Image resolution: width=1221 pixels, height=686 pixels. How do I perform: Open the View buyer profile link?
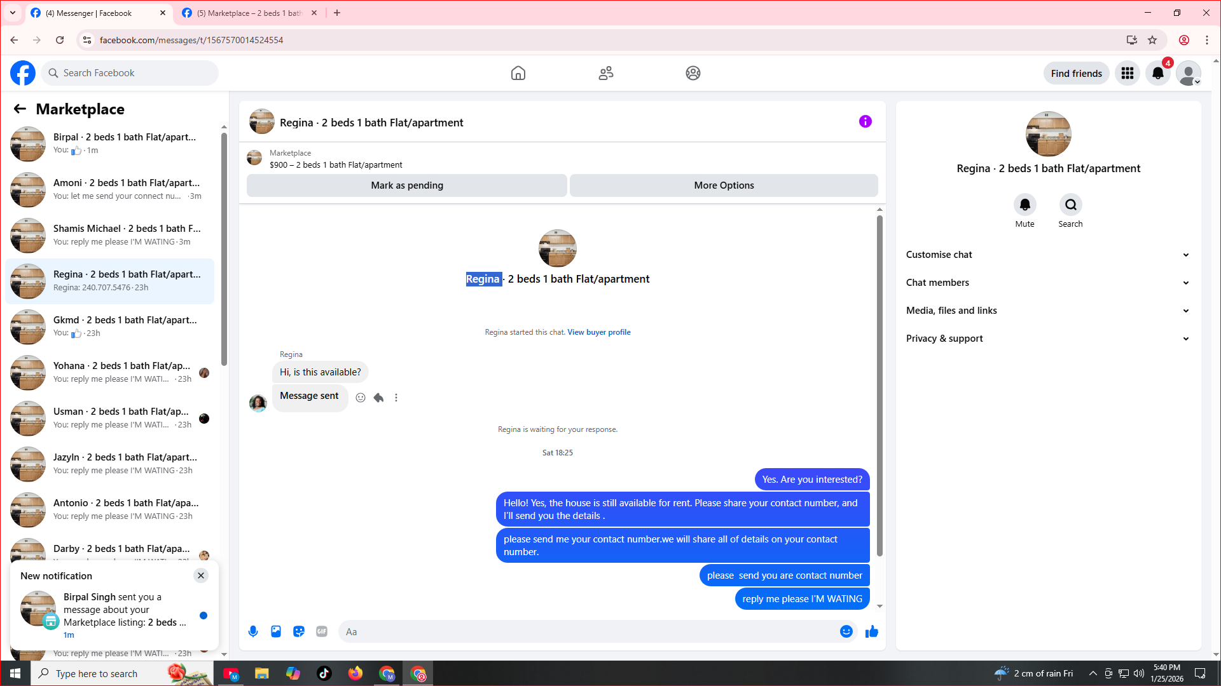(599, 332)
